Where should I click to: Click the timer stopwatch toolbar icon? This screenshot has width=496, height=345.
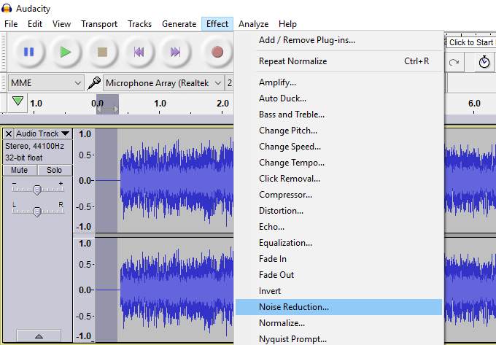click(484, 62)
